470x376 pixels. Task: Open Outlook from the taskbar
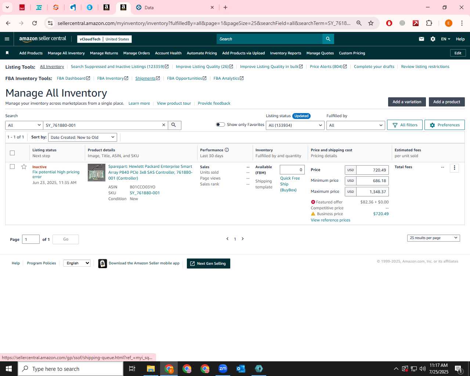(x=241, y=369)
